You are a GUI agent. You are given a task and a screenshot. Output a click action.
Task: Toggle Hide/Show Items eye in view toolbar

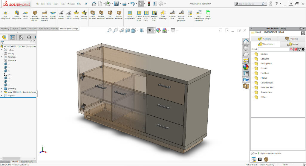click(150, 30)
